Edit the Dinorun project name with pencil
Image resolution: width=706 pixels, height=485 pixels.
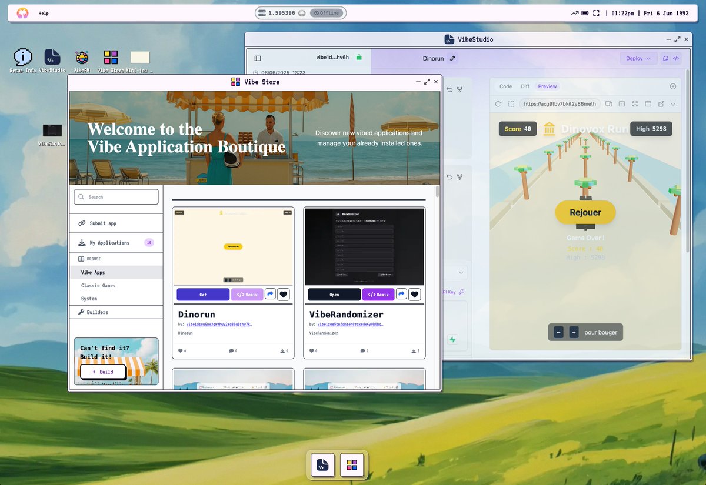click(x=452, y=58)
